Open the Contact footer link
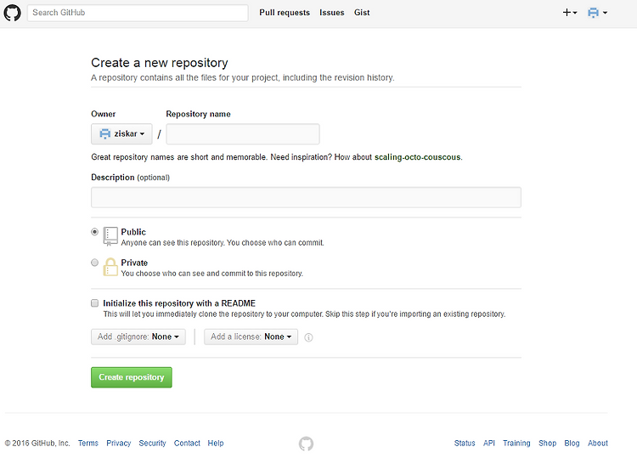 pyautogui.click(x=187, y=444)
